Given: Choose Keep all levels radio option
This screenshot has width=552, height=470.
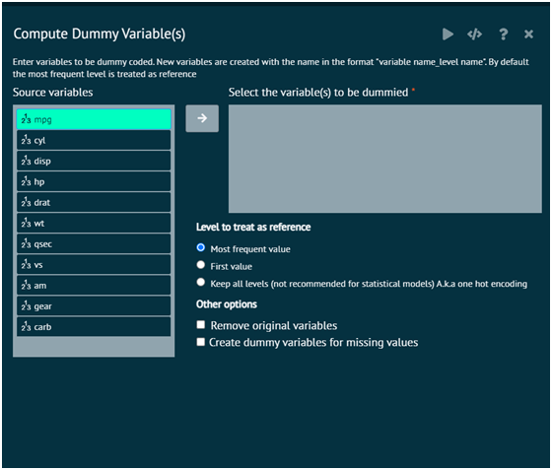Looking at the screenshot, I should click(201, 282).
